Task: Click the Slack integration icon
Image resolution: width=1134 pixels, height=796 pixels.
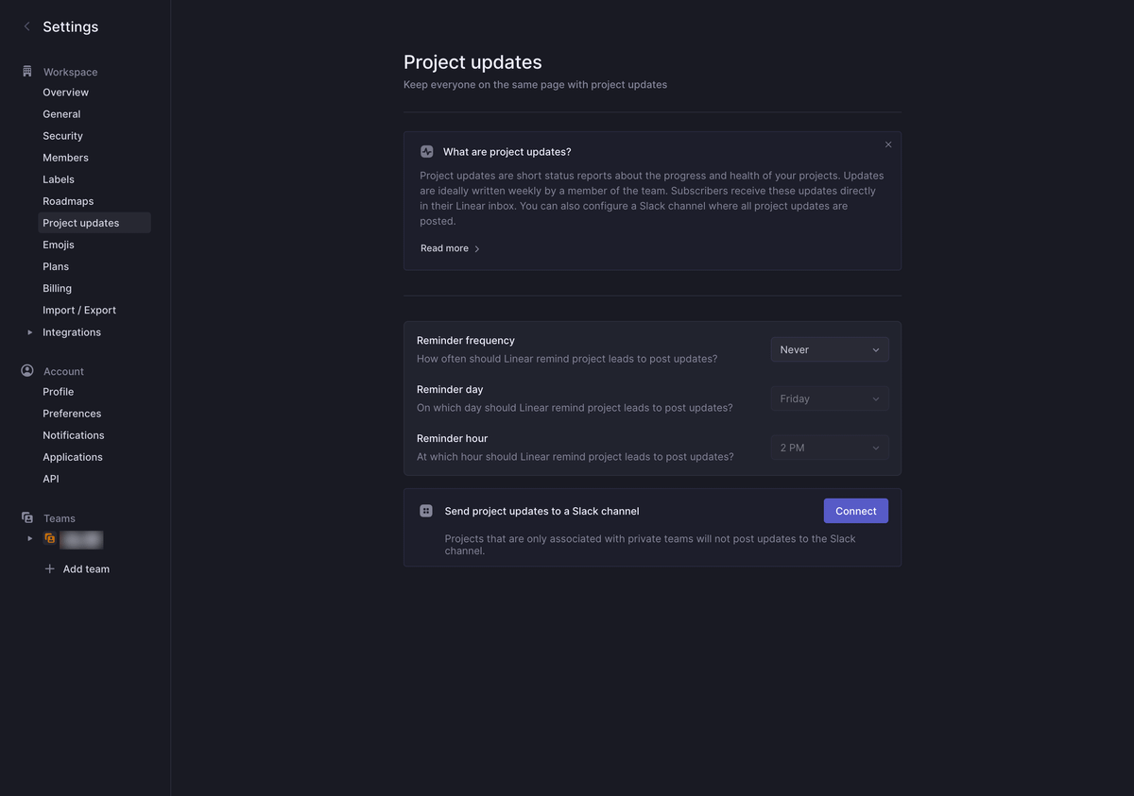Action: point(426,511)
